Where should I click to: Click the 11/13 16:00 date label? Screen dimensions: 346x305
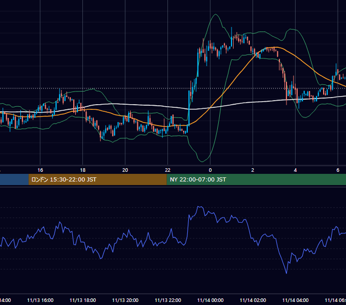pos(40,300)
